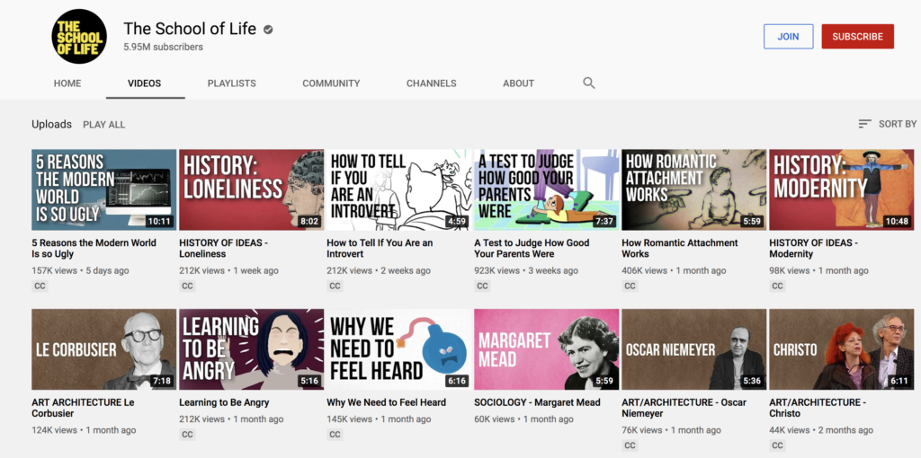Viewport: 921px width, 458px height.
Task: Open the channel search magnifier icon
Action: [588, 83]
